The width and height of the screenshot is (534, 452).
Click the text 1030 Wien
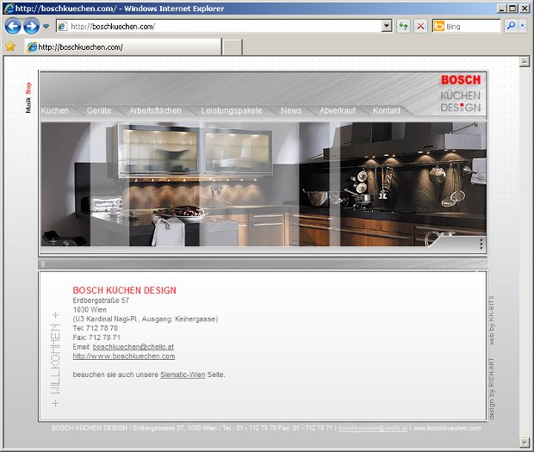click(x=90, y=310)
